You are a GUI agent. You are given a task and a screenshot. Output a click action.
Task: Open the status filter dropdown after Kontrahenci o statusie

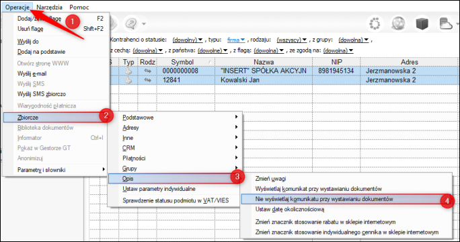coord(188,40)
